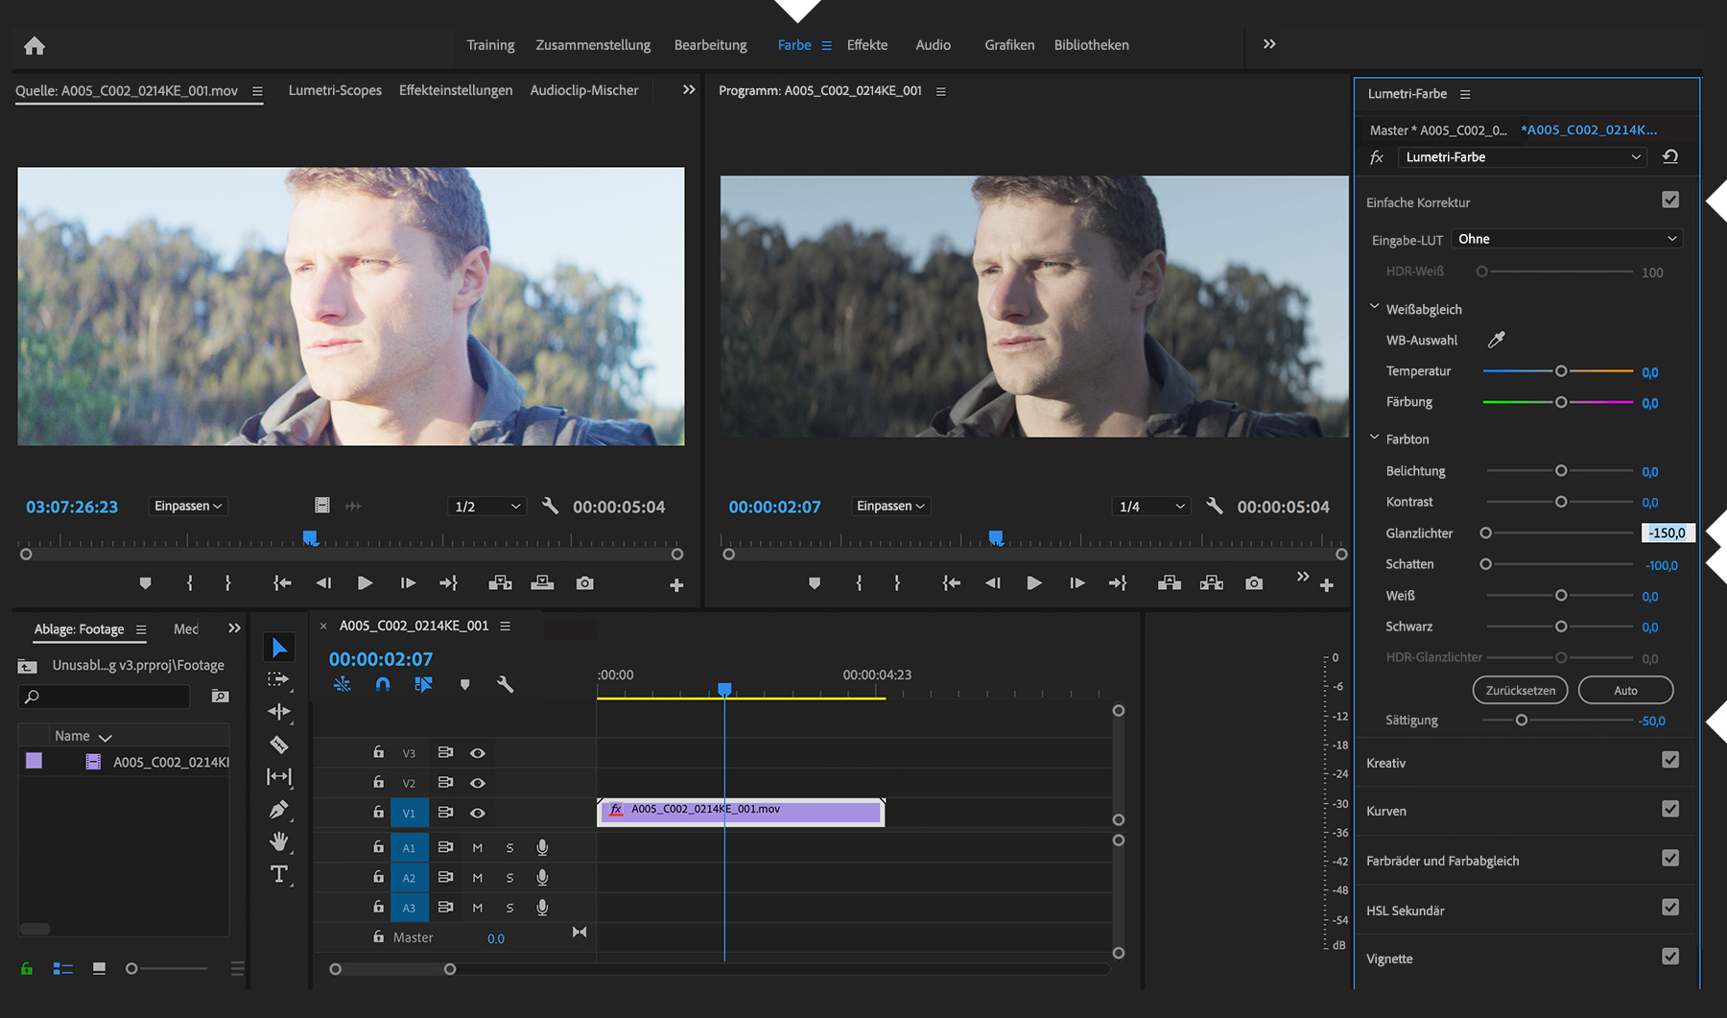Open the 1/4 zoom level dropdown

point(1150,506)
